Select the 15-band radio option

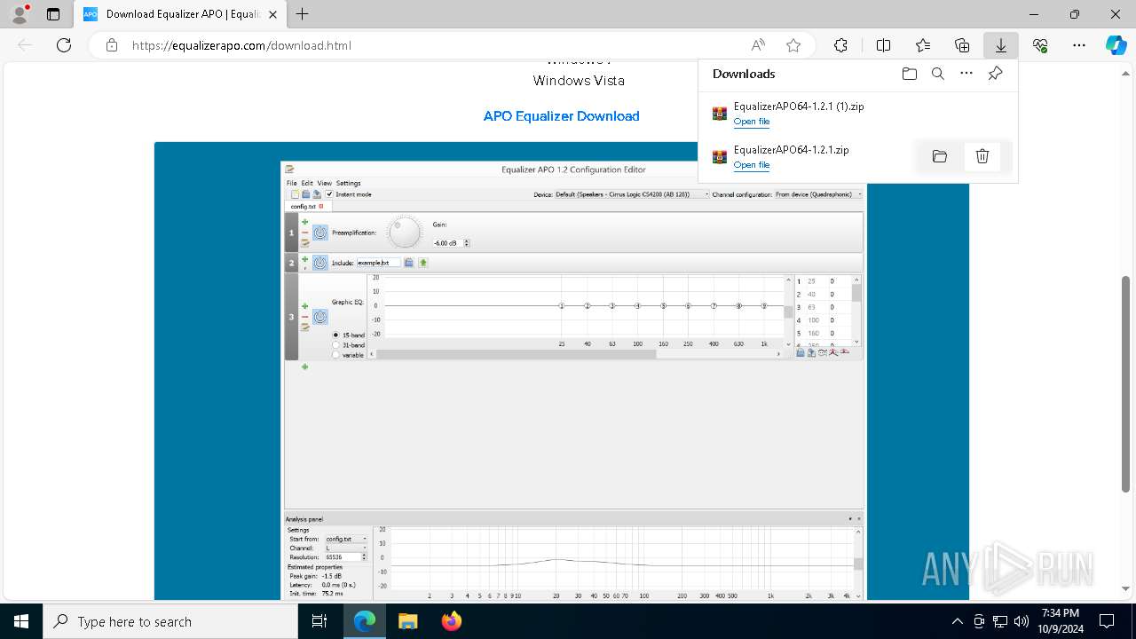coord(335,335)
